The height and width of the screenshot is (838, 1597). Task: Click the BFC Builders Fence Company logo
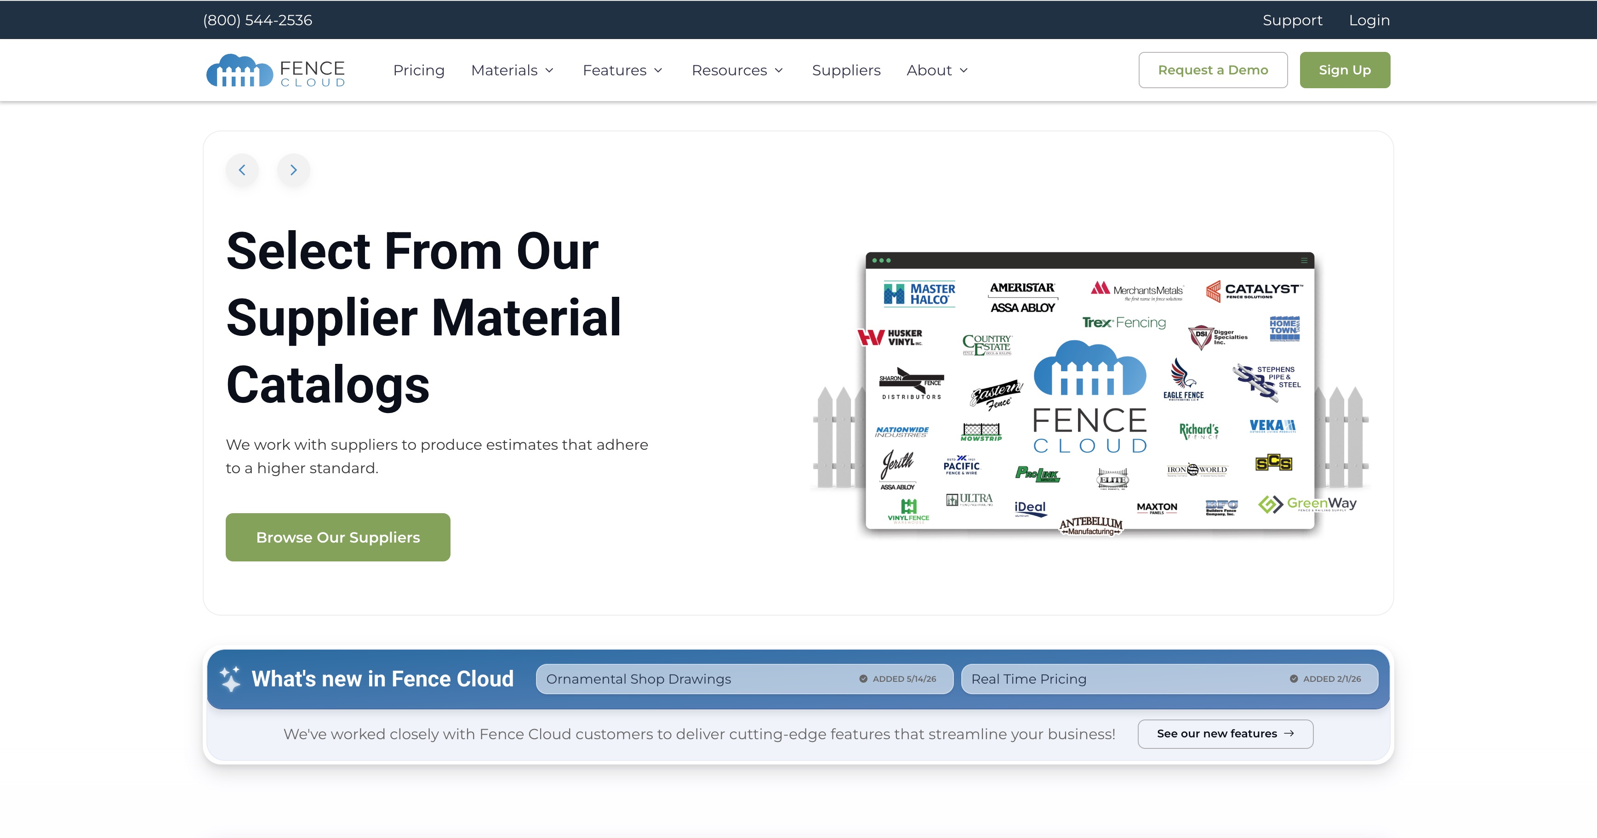click(1221, 508)
